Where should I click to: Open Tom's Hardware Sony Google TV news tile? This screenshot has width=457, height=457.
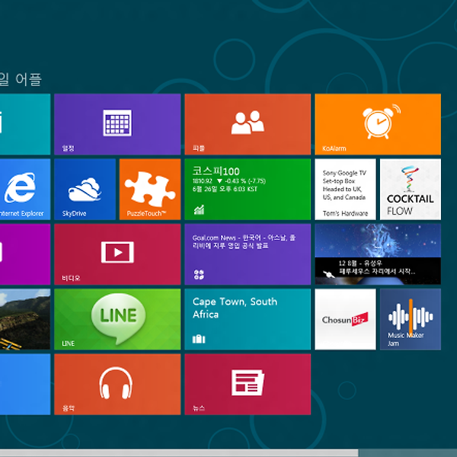point(345,189)
